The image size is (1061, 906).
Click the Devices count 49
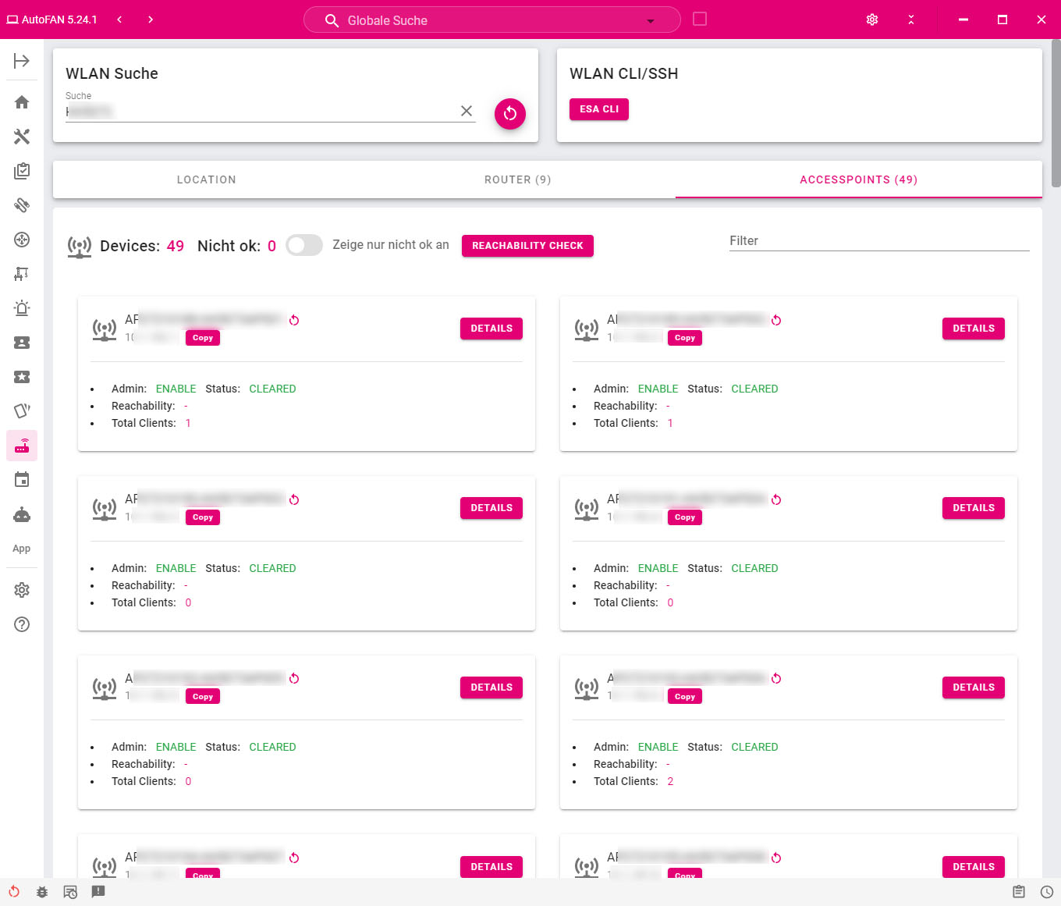pyautogui.click(x=176, y=246)
